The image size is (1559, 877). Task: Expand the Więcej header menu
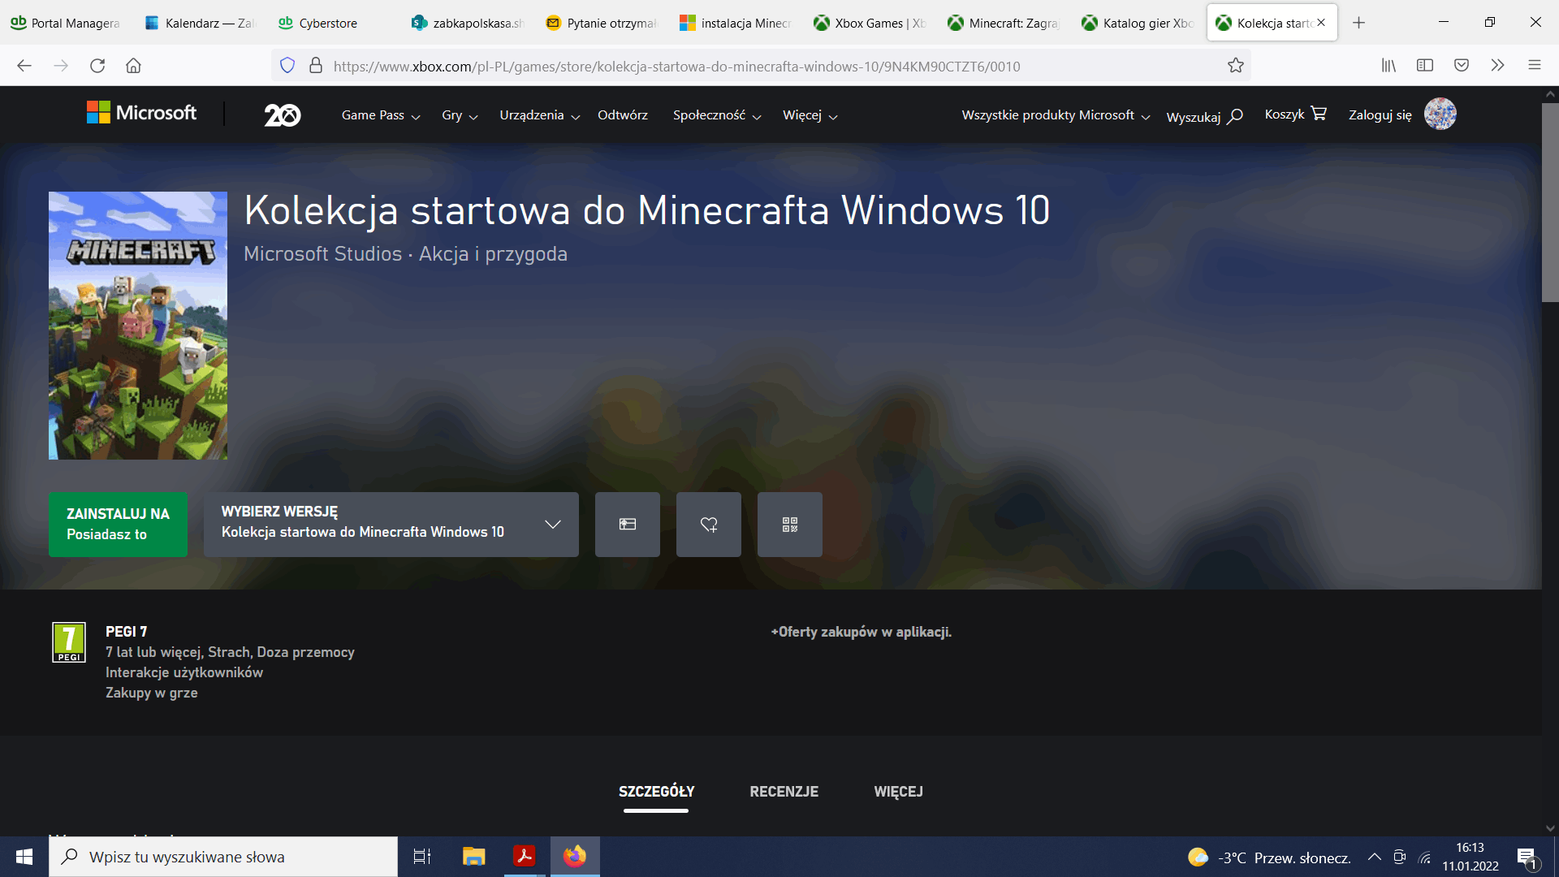(x=810, y=115)
